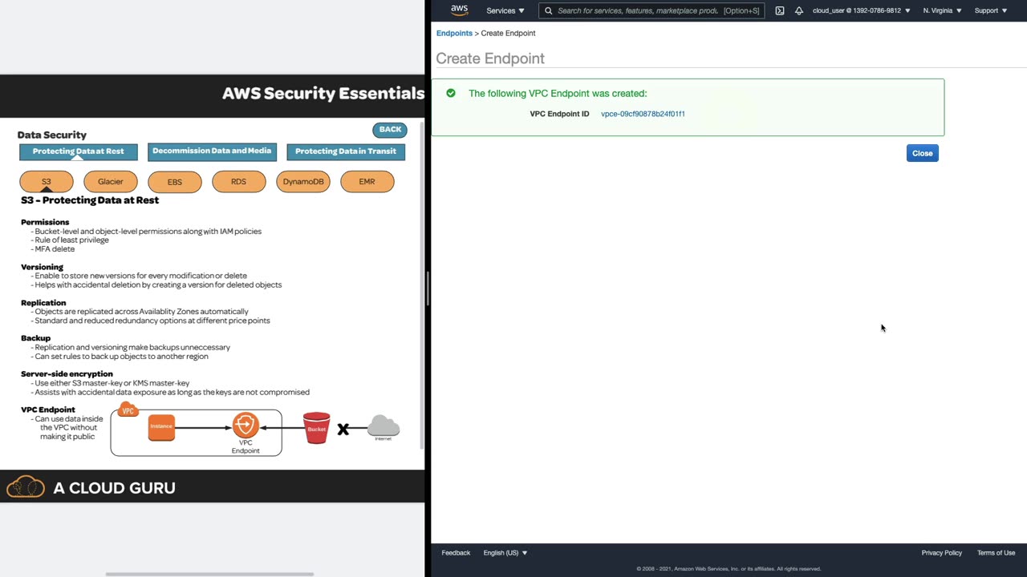Select the EMR service pill
The image size is (1027, 577).
tap(367, 181)
